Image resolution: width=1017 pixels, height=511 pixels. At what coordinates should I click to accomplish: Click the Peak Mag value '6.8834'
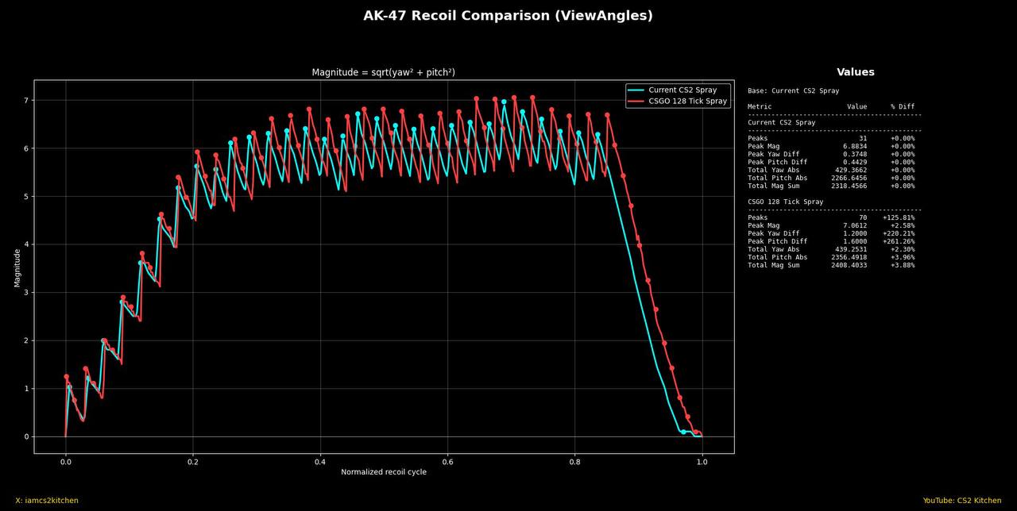(855, 146)
